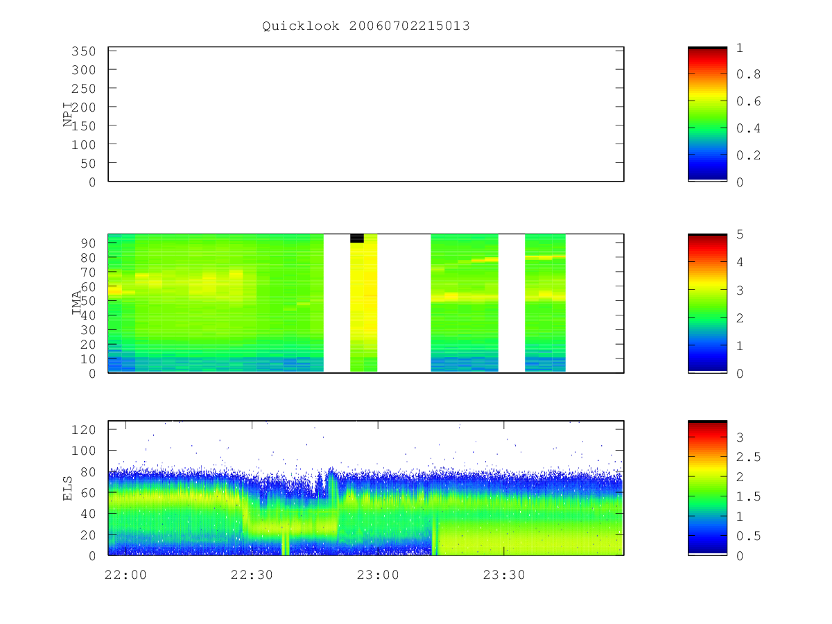Click 0.5 on the ELS colorbar scale
The width and height of the screenshot is (832, 624).
[x=747, y=536]
